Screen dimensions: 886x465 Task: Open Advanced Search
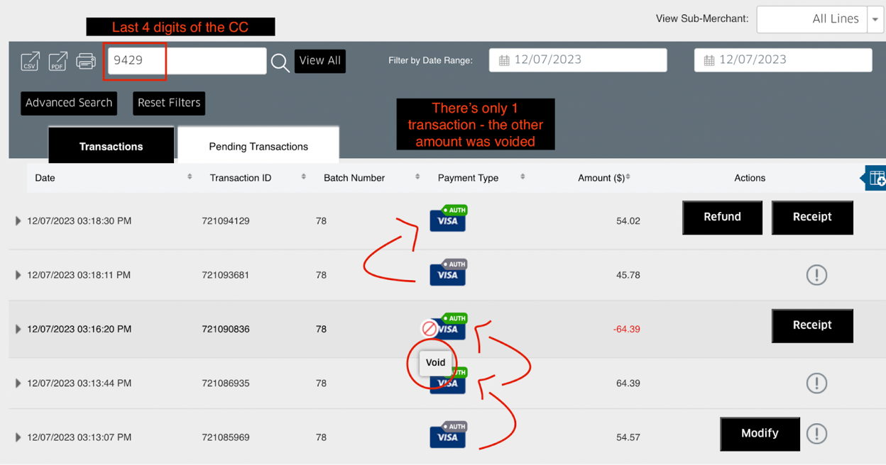[x=68, y=103]
